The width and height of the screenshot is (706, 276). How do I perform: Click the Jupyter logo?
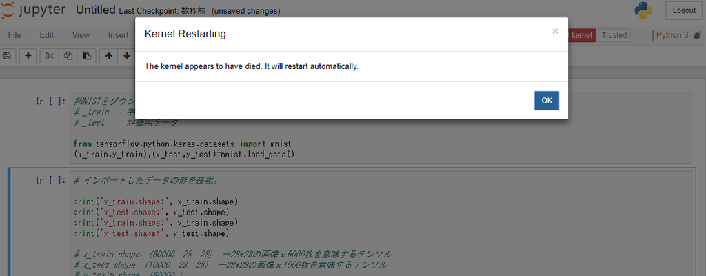[x=34, y=10]
